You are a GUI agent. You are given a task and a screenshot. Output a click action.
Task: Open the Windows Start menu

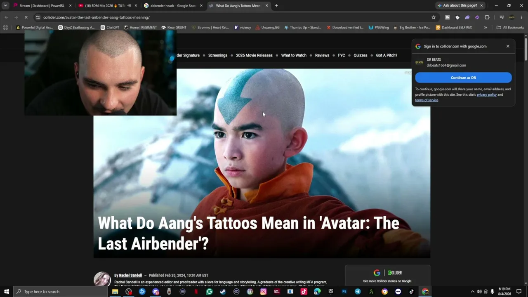(7, 292)
